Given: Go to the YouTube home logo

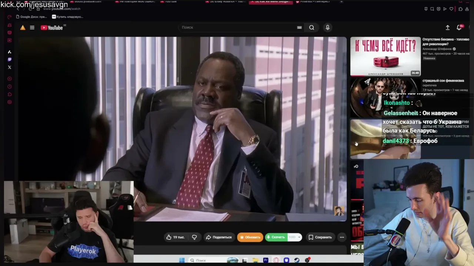Looking at the screenshot, I should click(x=51, y=28).
